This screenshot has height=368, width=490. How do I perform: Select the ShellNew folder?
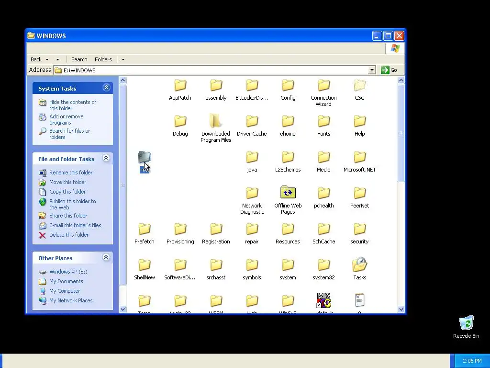145,270
